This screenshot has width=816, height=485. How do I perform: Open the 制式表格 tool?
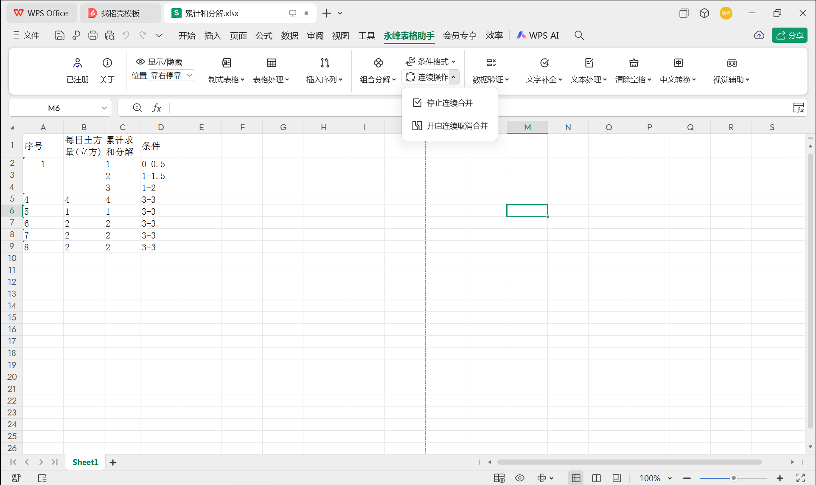pos(226,70)
